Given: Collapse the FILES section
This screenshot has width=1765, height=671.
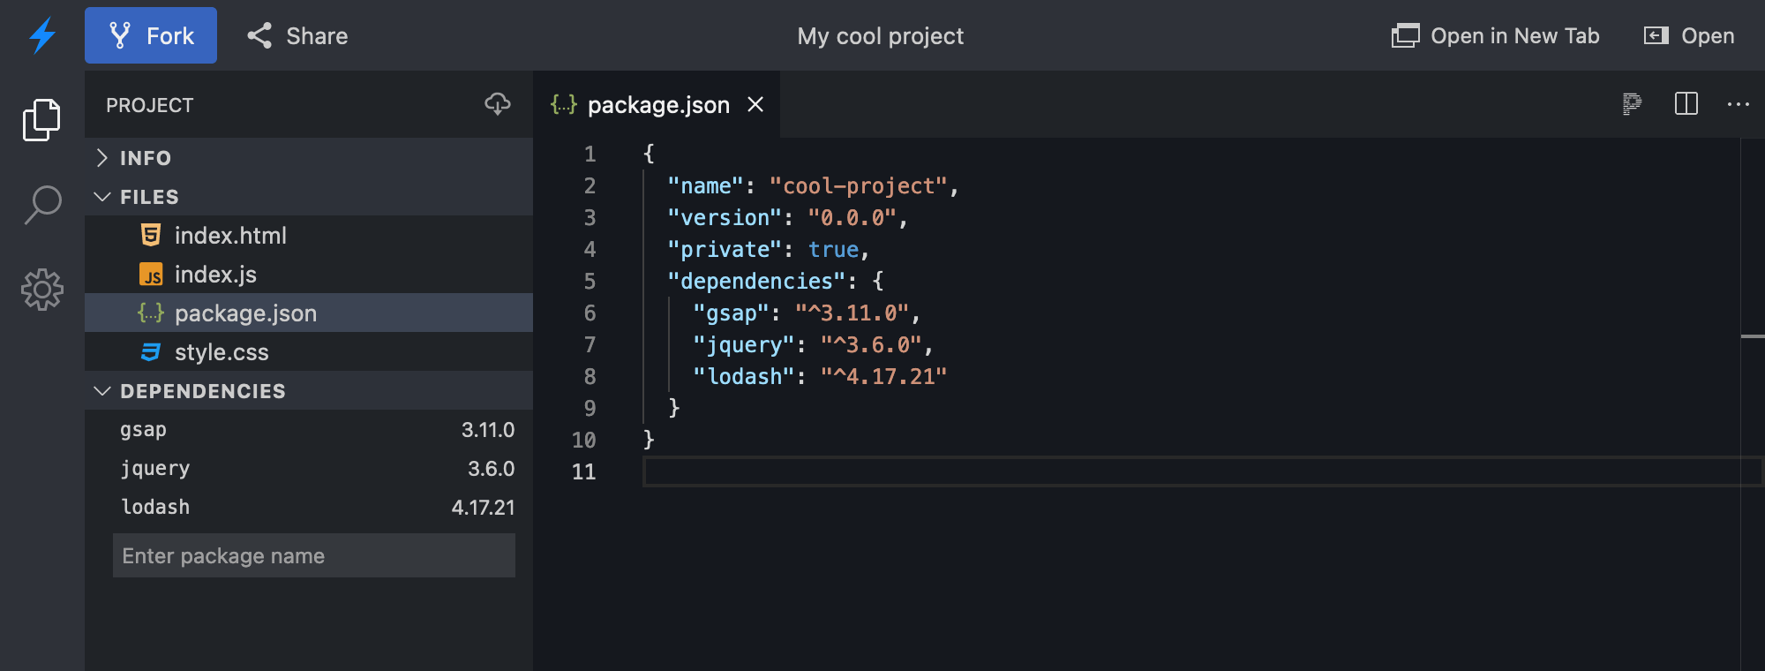Looking at the screenshot, I should [x=149, y=197].
